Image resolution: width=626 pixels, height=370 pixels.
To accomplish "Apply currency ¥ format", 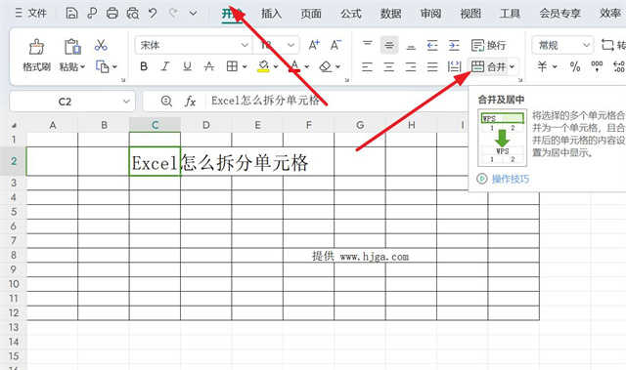I will pyautogui.click(x=543, y=66).
